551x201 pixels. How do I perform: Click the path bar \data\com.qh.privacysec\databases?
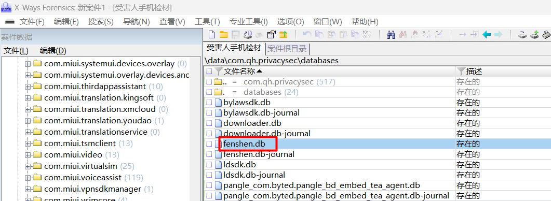point(271,60)
